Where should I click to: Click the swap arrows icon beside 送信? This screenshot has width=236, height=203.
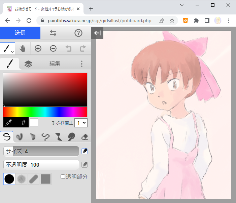[53, 33]
